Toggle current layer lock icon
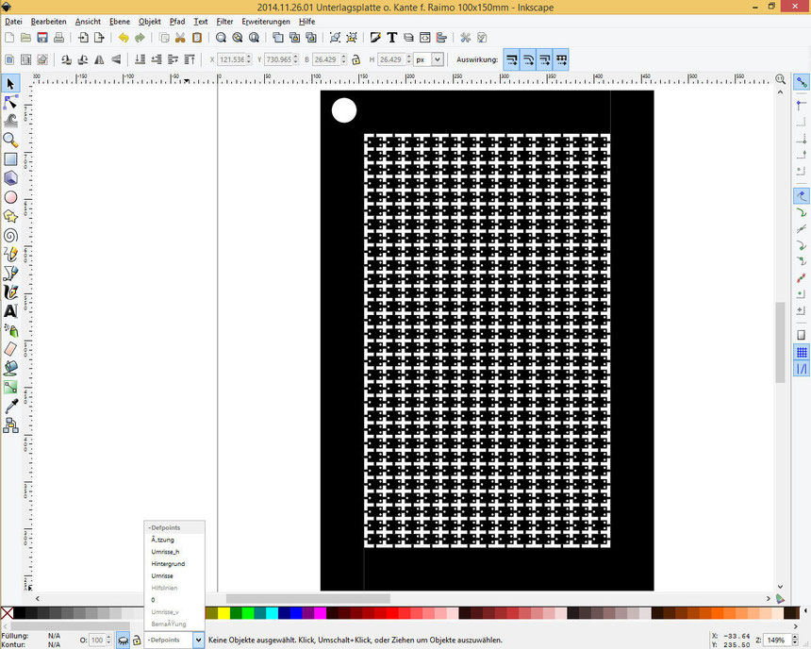Image resolution: width=811 pixels, height=649 pixels. point(137,641)
